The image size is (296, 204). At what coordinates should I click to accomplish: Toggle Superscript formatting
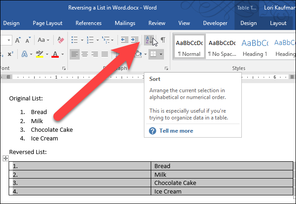coord(10,55)
